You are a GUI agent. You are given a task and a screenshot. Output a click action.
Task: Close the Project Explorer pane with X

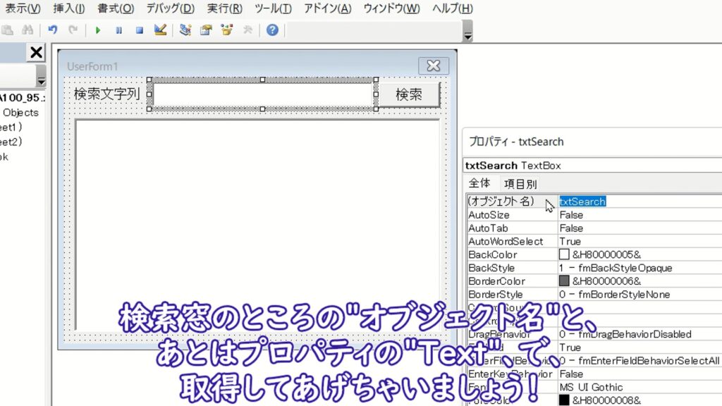(36, 52)
